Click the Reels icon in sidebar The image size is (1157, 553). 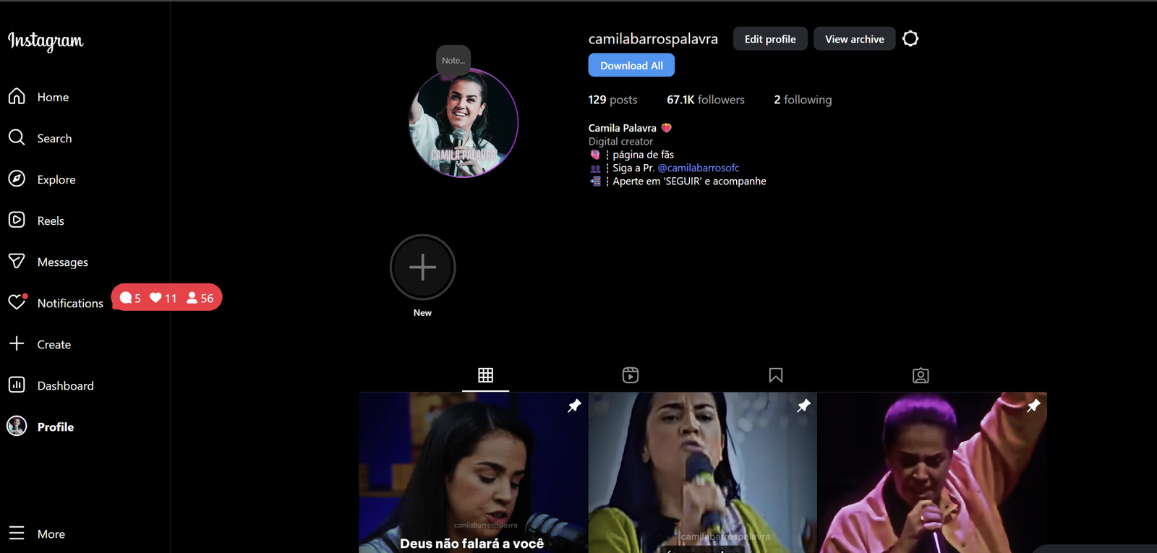17,220
